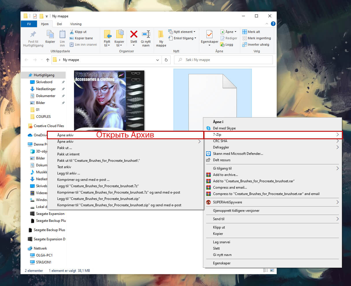Switch to the Visning ribbon tab
This screenshot has height=286, width=351.
pyautogui.click(x=76, y=24)
